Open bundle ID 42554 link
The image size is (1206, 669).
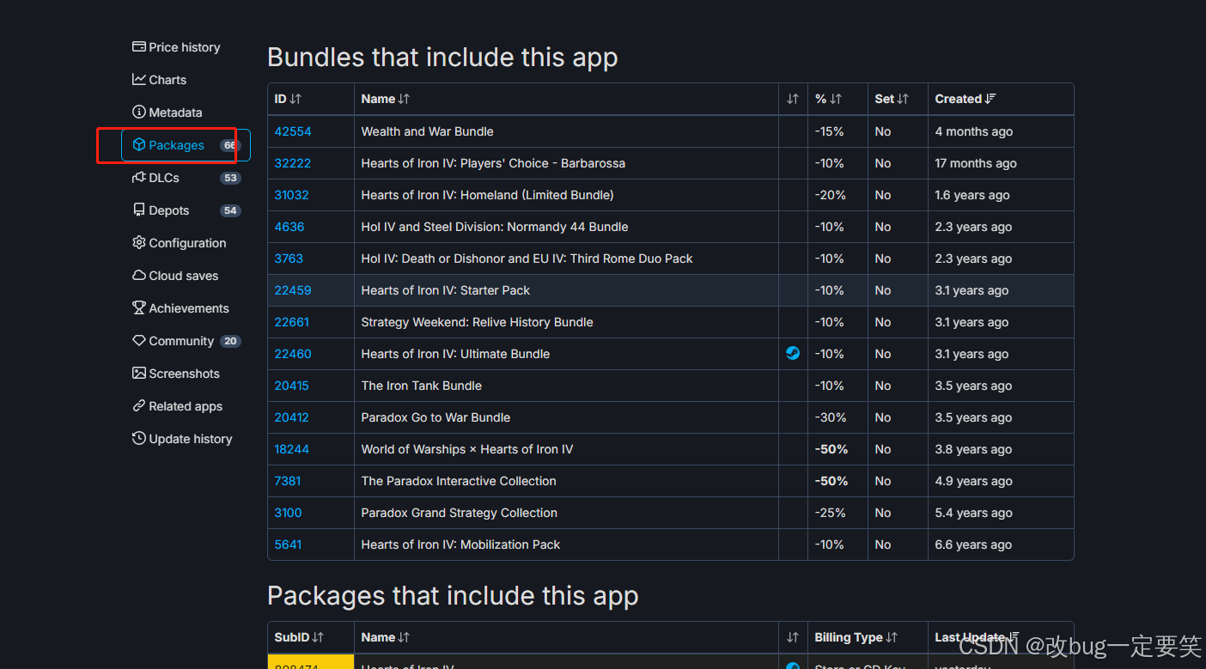pos(293,131)
